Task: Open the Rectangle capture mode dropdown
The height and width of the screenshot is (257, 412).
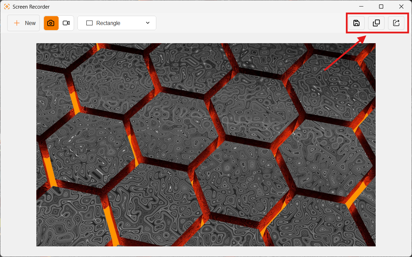Action: click(117, 23)
